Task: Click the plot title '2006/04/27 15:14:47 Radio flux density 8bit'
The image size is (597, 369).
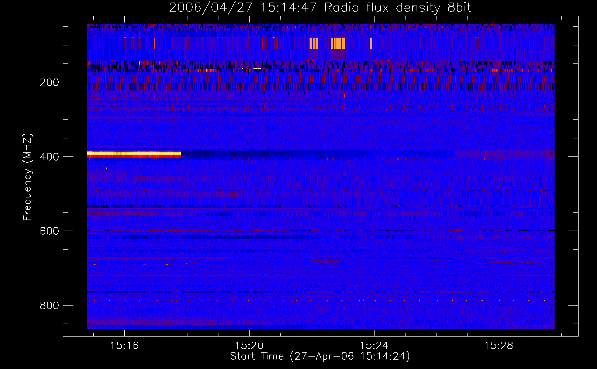Action: click(320, 7)
